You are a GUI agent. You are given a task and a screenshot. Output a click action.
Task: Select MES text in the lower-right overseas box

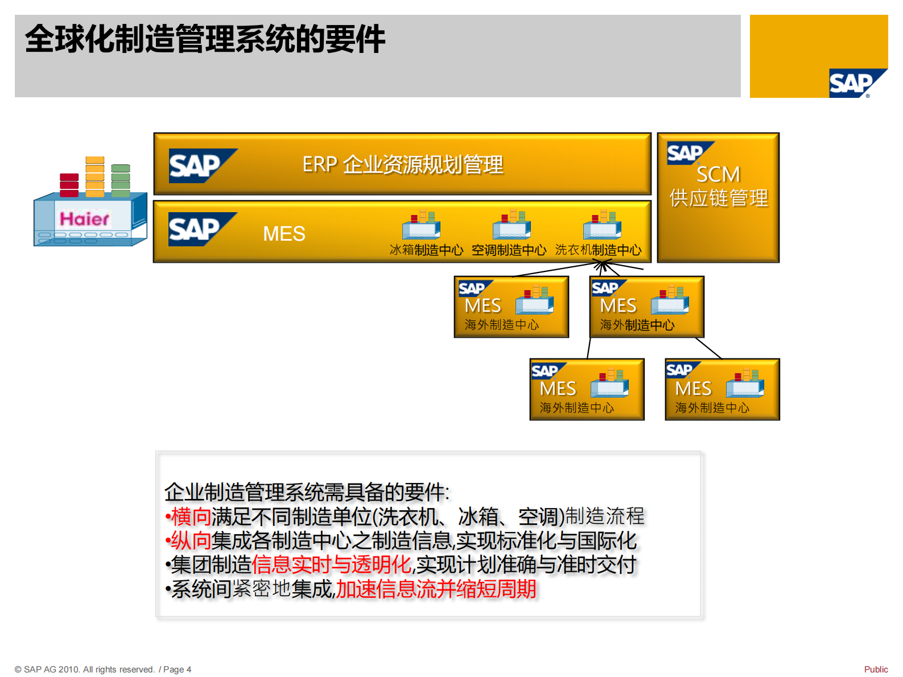tap(693, 389)
